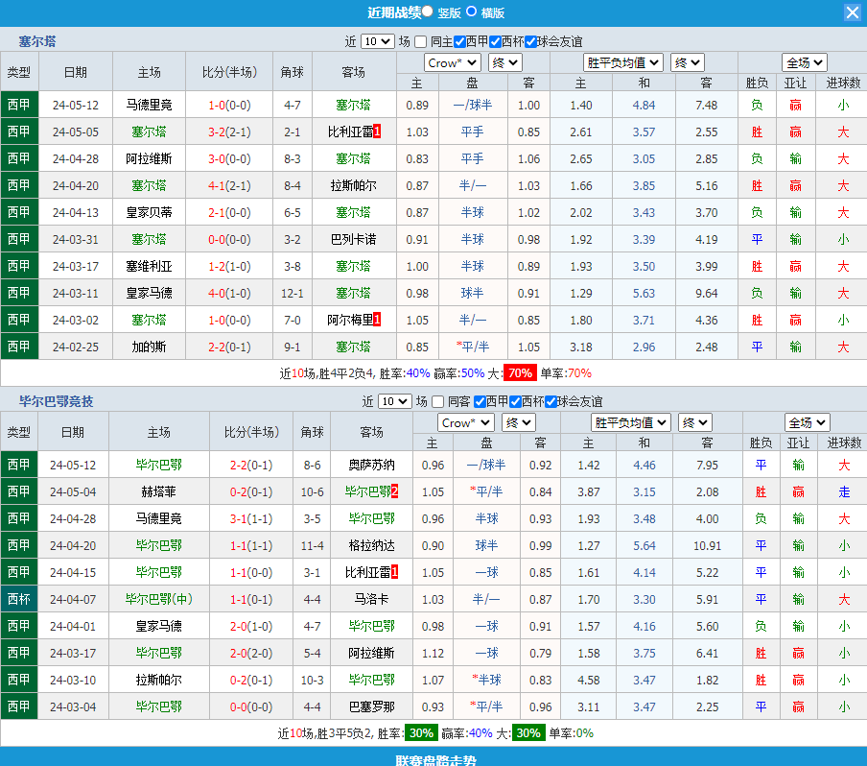Uncheck 球会友谊 in the 塞尔塔 section
This screenshot has height=766, width=867.
[x=530, y=41]
